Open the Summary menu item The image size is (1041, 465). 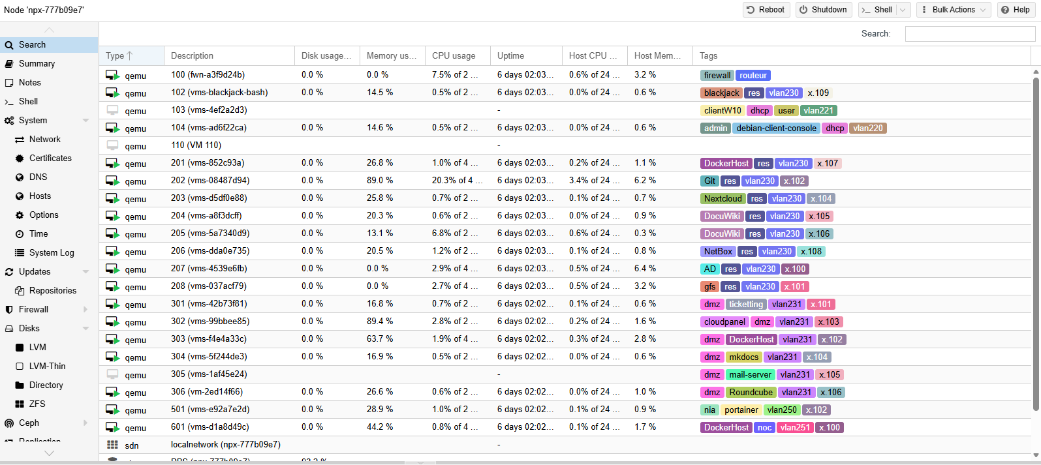tap(37, 64)
